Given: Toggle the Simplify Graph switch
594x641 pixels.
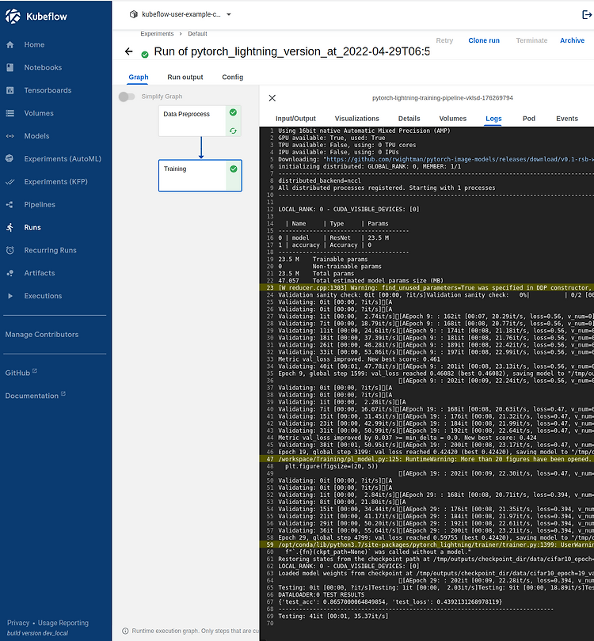Looking at the screenshot, I should pos(127,97).
